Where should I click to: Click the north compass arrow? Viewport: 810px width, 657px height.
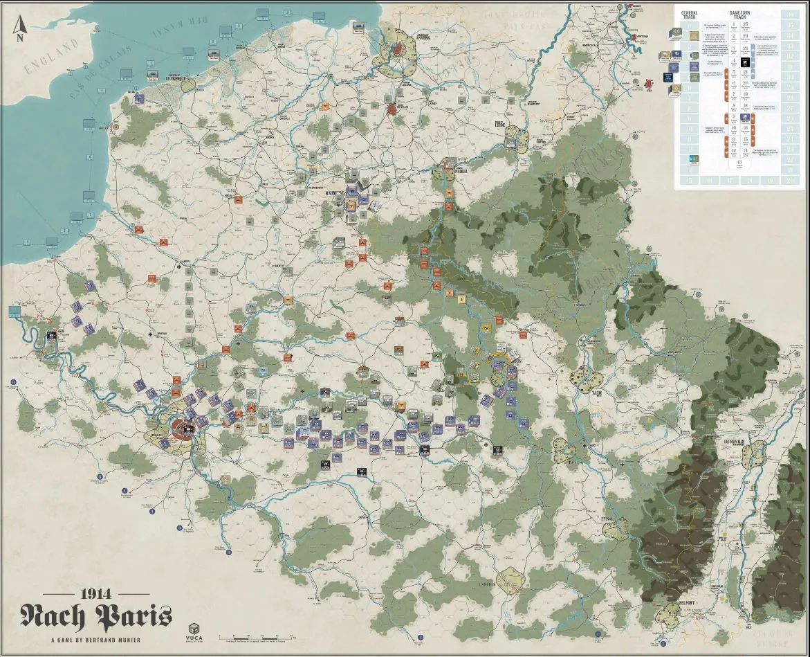[x=20, y=28]
